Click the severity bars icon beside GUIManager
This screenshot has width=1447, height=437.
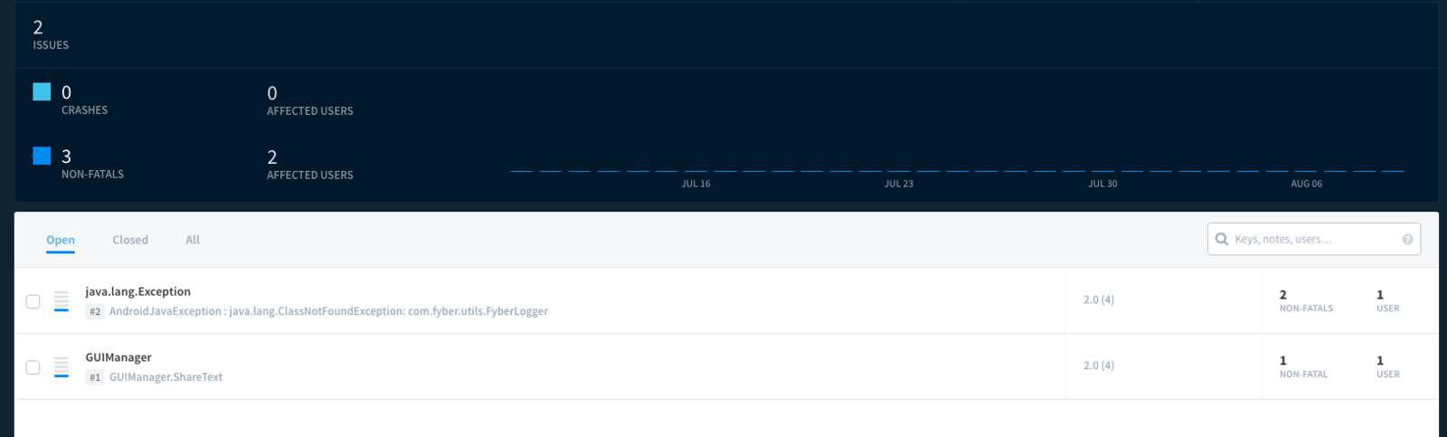(x=61, y=367)
